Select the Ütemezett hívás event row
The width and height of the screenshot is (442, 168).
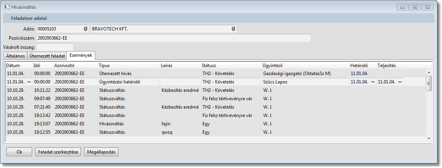click(215, 73)
